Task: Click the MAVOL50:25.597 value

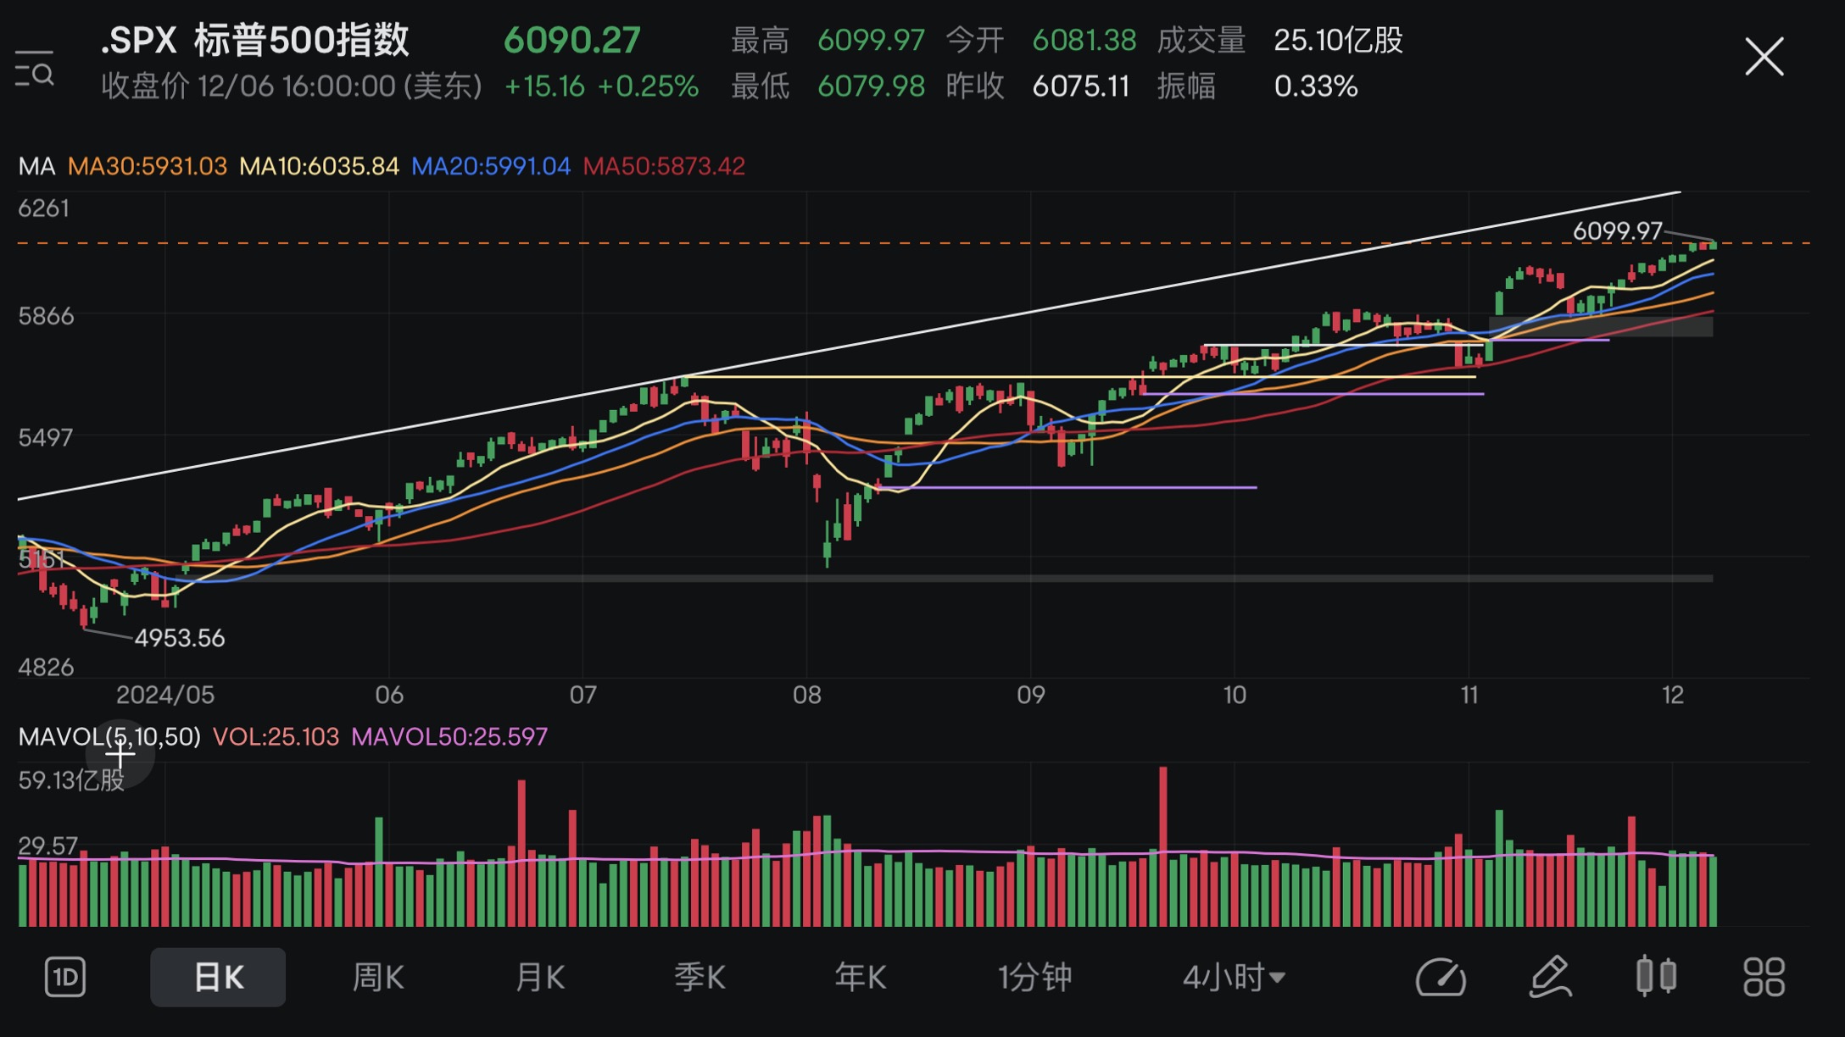Action: pyautogui.click(x=449, y=737)
